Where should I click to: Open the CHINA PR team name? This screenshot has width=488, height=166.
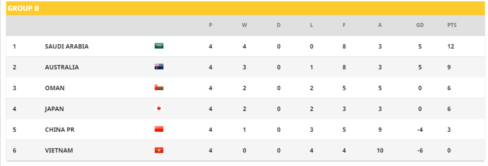point(60,129)
